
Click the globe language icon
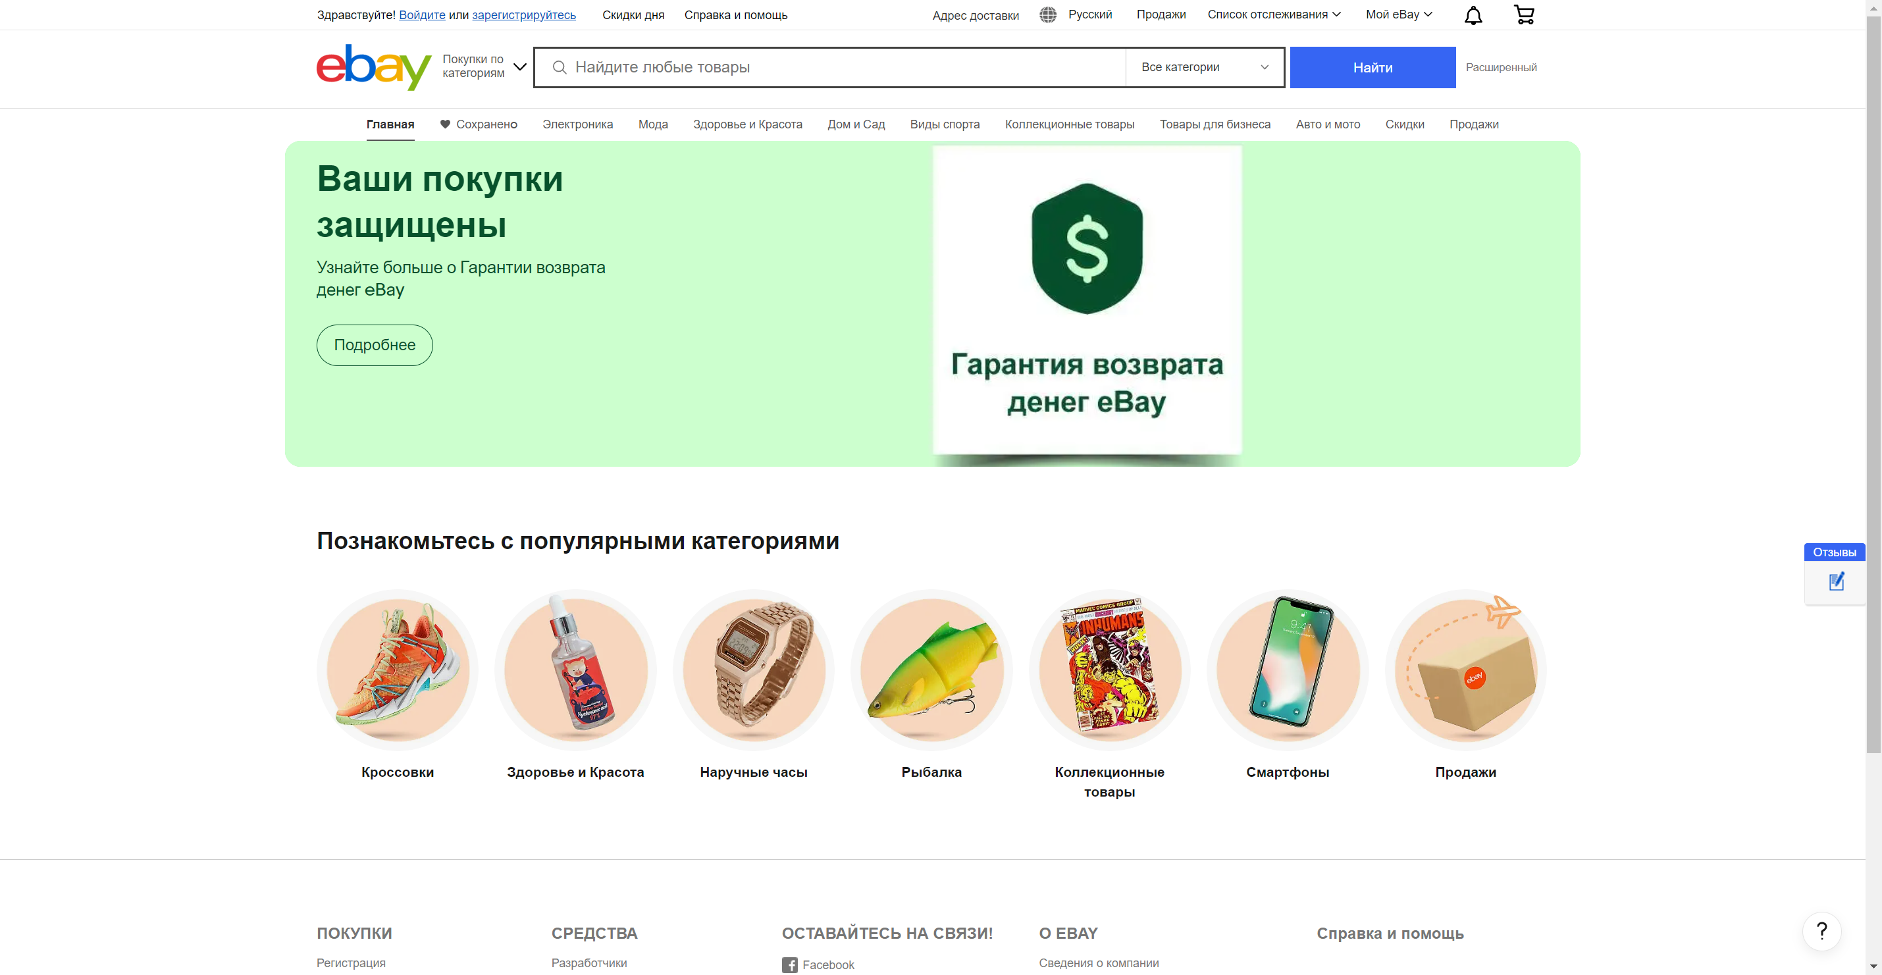[1048, 14]
